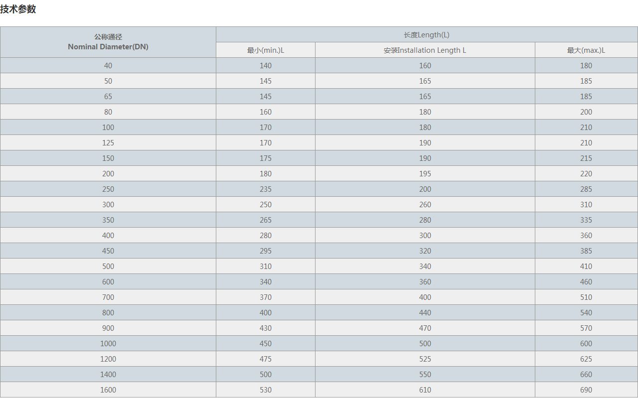
Task: Click the 技术参数 heading
Action: tap(18, 9)
